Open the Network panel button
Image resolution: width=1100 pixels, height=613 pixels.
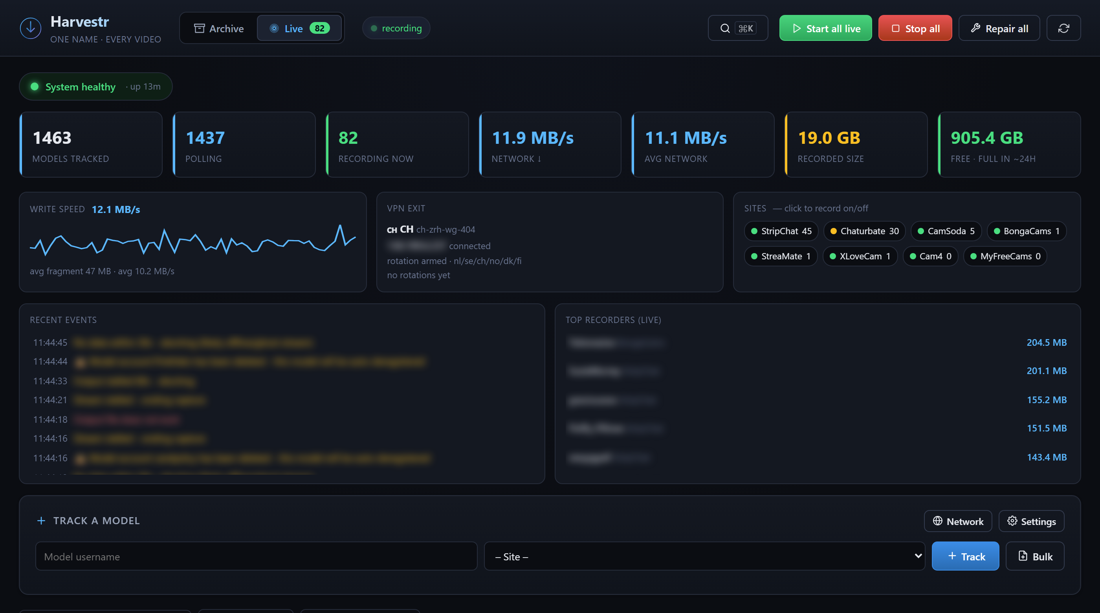(958, 521)
